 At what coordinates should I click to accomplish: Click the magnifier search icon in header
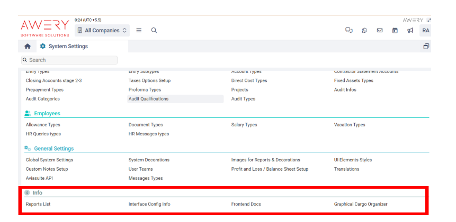click(154, 31)
